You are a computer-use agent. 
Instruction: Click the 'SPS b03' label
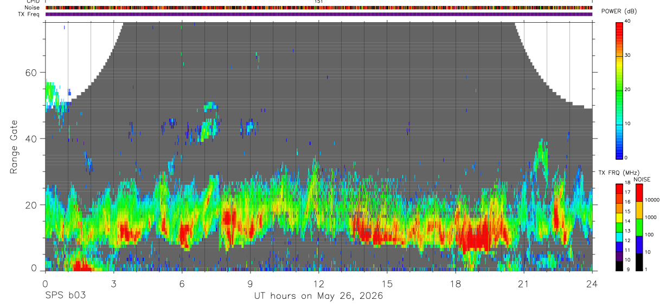(65, 296)
